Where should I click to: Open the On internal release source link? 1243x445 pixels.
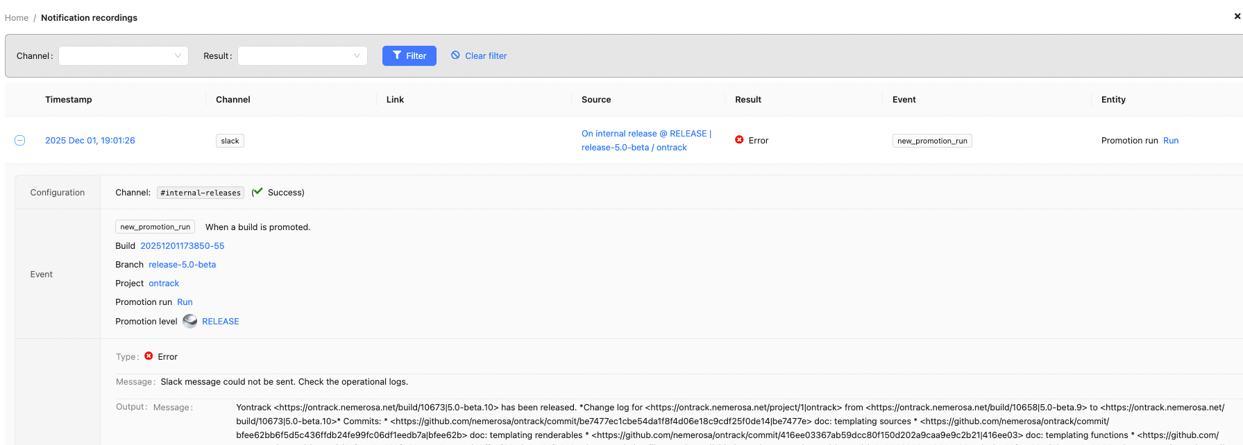[646, 140]
